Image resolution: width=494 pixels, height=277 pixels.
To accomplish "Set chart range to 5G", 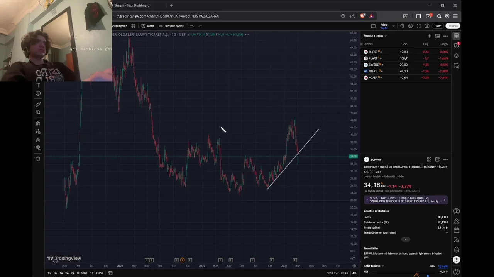I will 55,273.
